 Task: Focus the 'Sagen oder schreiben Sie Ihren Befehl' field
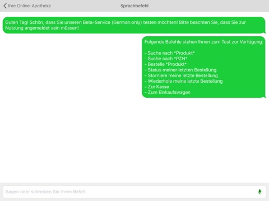(x=134, y=192)
